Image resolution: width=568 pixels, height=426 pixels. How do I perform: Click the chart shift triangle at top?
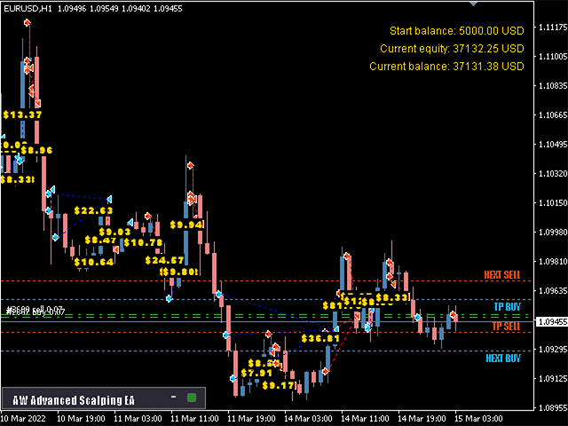[473, 4]
